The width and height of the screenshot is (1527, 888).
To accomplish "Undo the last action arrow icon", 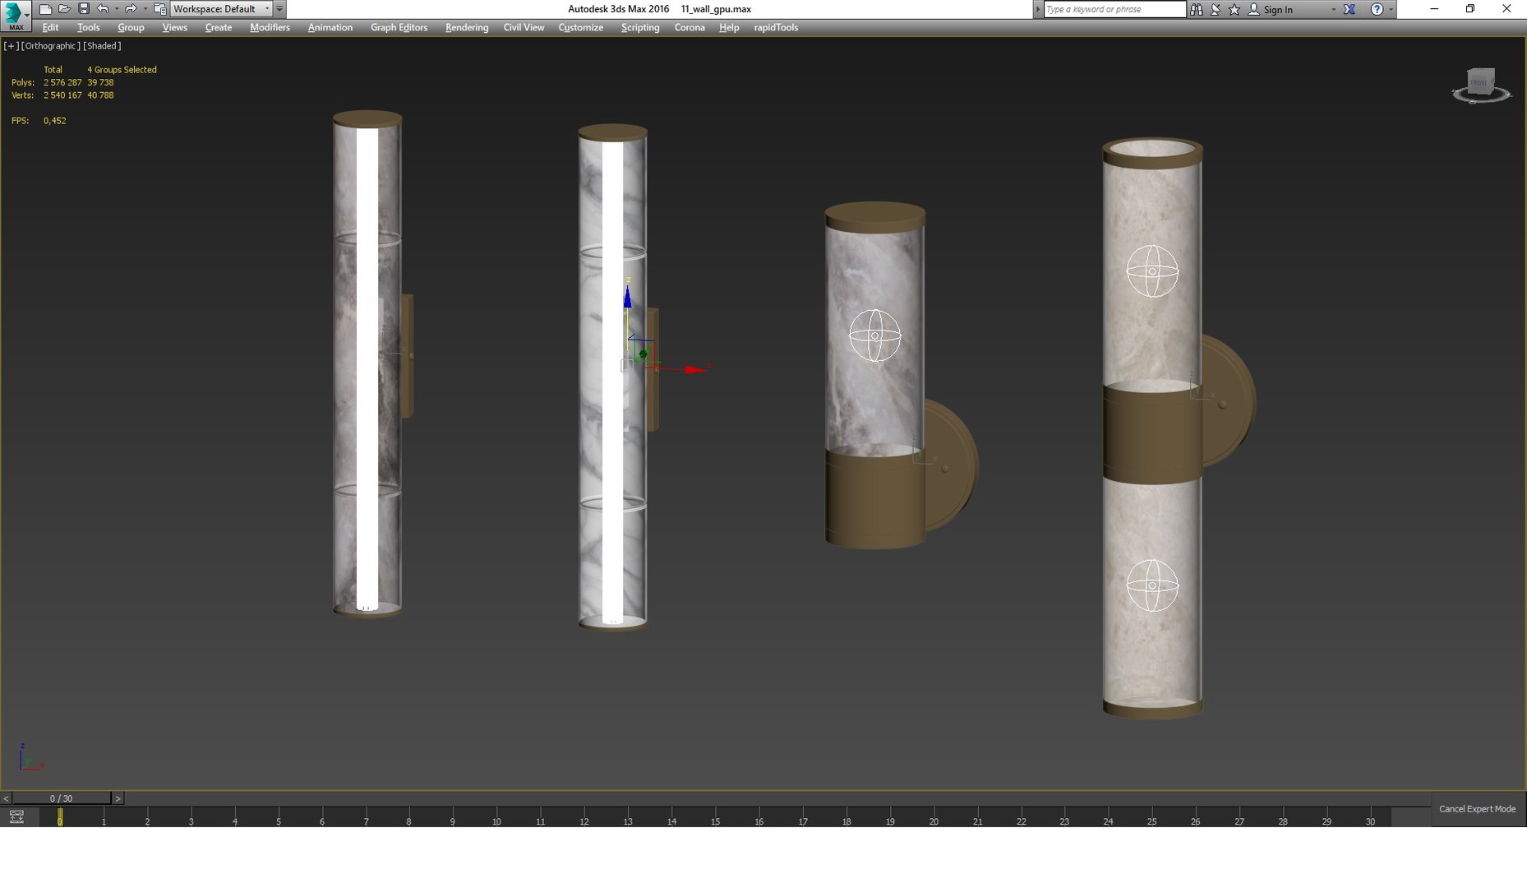I will pos(103,9).
